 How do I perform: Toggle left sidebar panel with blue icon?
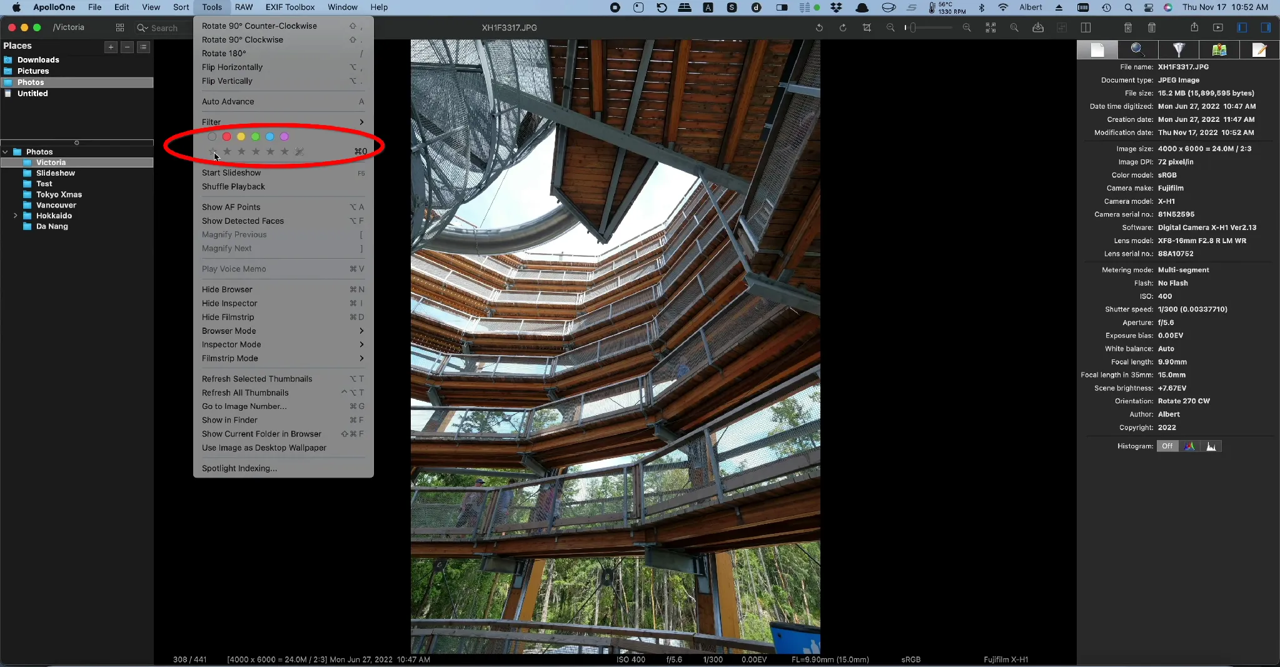point(1242,28)
